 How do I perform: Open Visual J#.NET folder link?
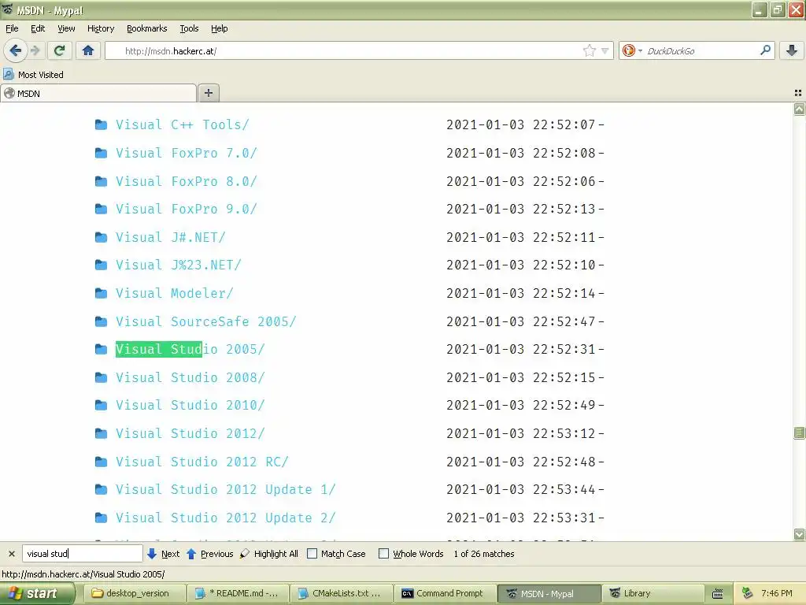click(x=170, y=237)
